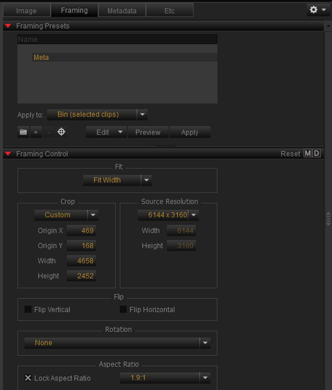
Task: Click the folder icon under presets
Action: tap(23, 132)
